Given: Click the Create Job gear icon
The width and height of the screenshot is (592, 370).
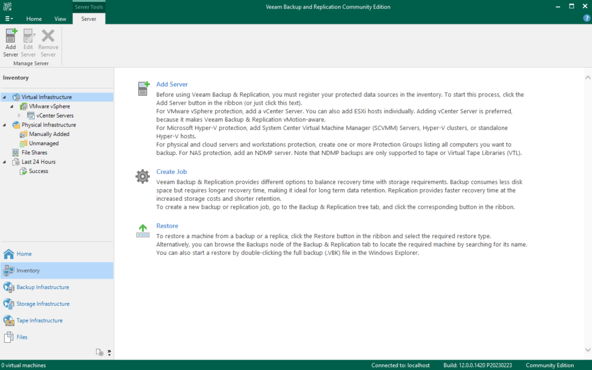Looking at the screenshot, I should click(143, 176).
